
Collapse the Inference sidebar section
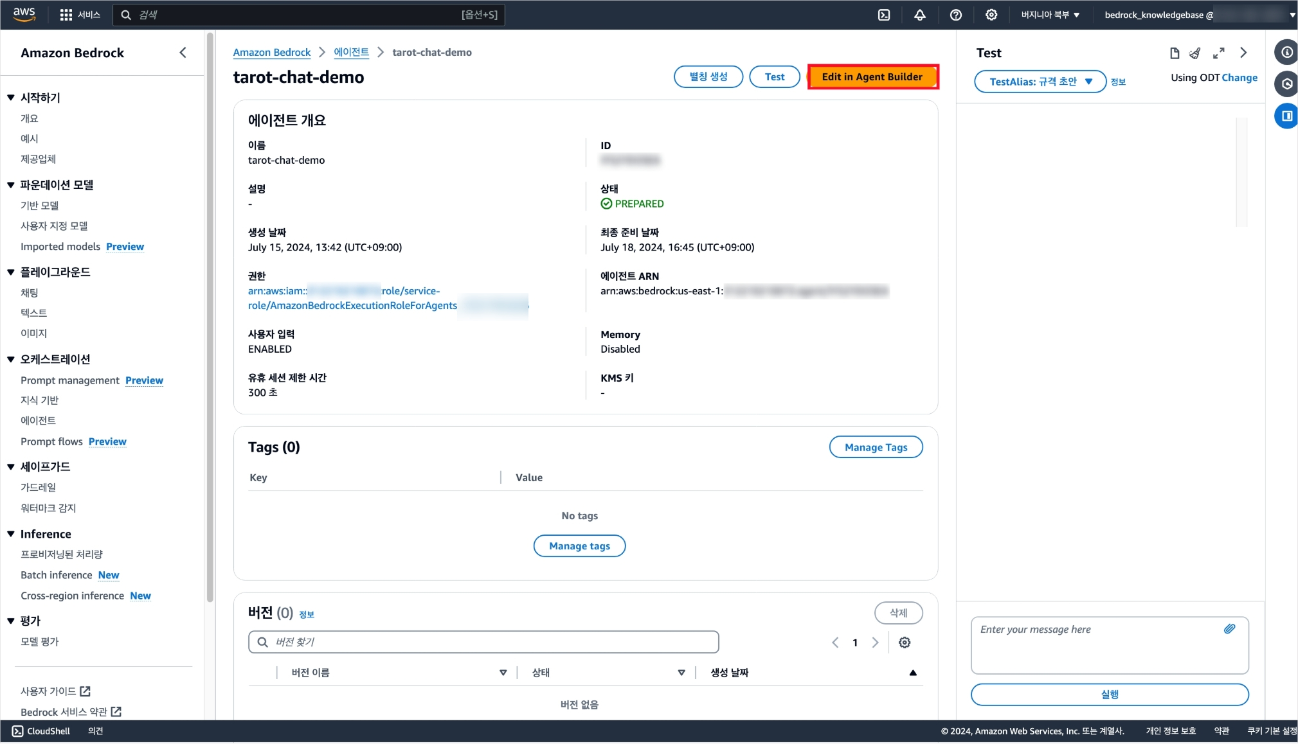[11, 534]
